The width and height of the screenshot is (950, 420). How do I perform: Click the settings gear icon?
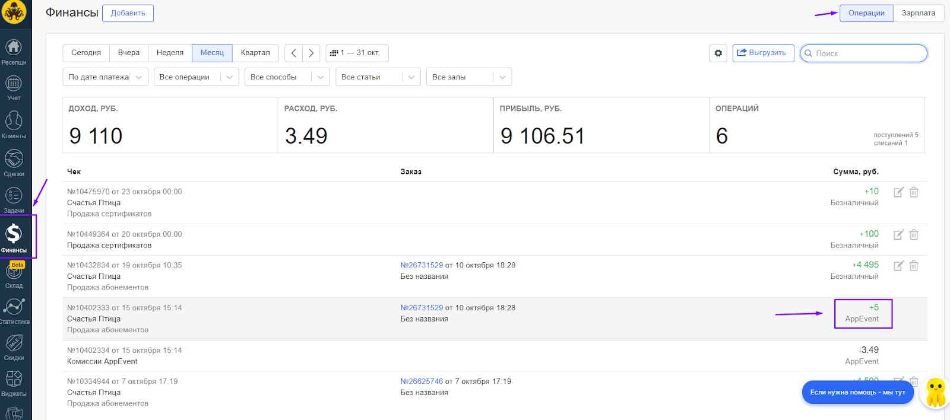[718, 53]
